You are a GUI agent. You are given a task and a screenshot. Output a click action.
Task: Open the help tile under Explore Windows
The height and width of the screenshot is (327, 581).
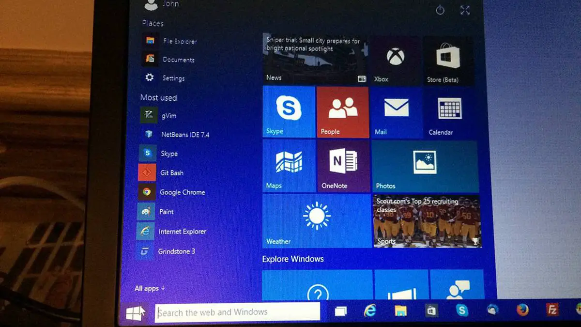tap(318, 285)
